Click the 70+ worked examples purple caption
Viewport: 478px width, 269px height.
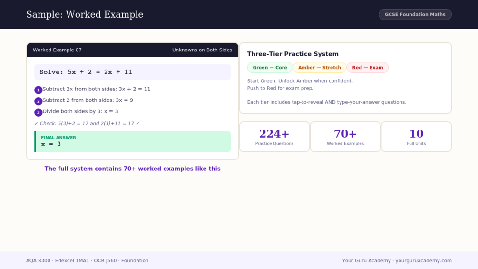pos(132,169)
